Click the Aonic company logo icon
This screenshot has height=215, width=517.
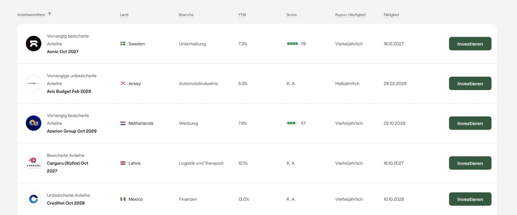(x=34, y=43)
